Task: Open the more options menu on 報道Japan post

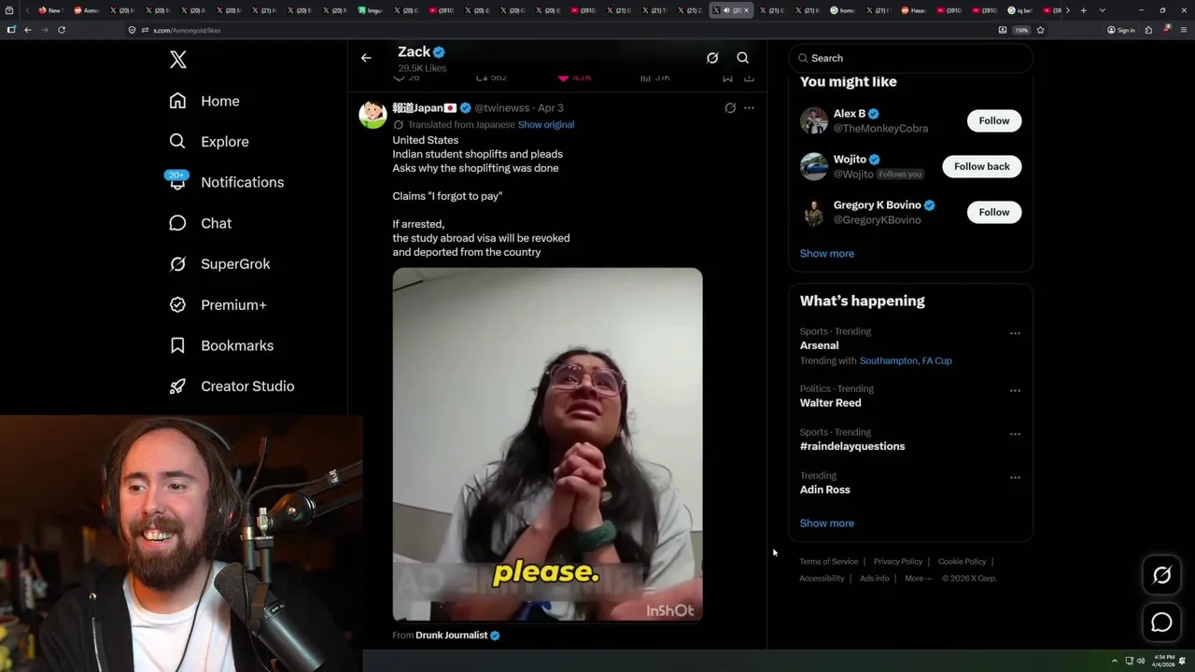Action: [x=749, y=107]
